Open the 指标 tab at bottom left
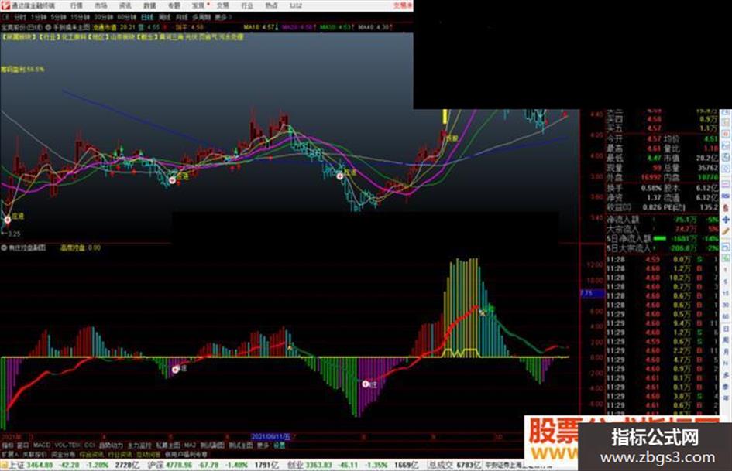The width and height of the screenshot is (732, 471). tap(8, 445)
